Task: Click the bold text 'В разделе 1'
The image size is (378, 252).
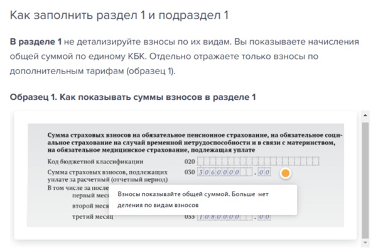Action: pyautogui.click(x=36, y=41)
